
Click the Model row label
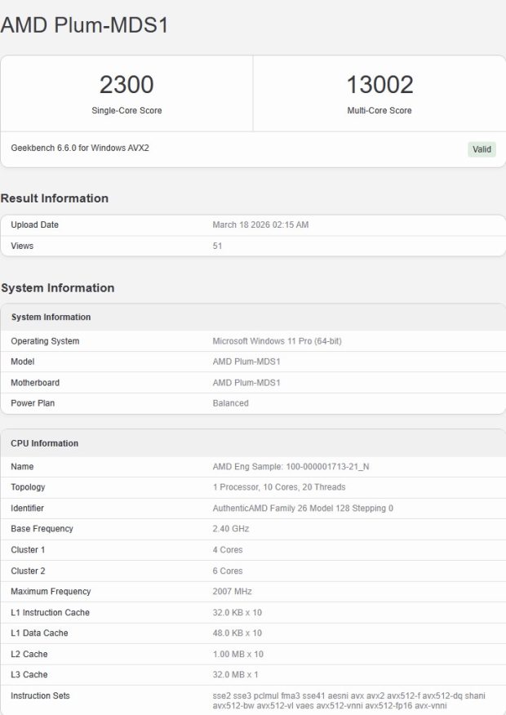click(x=22, y=362)
